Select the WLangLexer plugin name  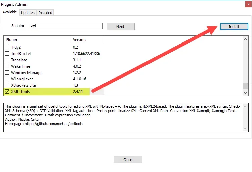tap(22, 79)
